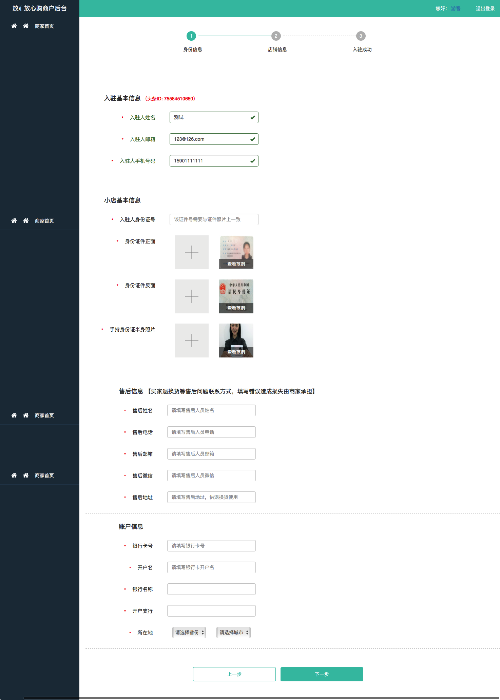Select the bottom 商家首页 sidebar menu item
Viewport: 500px width, 700px height.
tap(40, 475)
